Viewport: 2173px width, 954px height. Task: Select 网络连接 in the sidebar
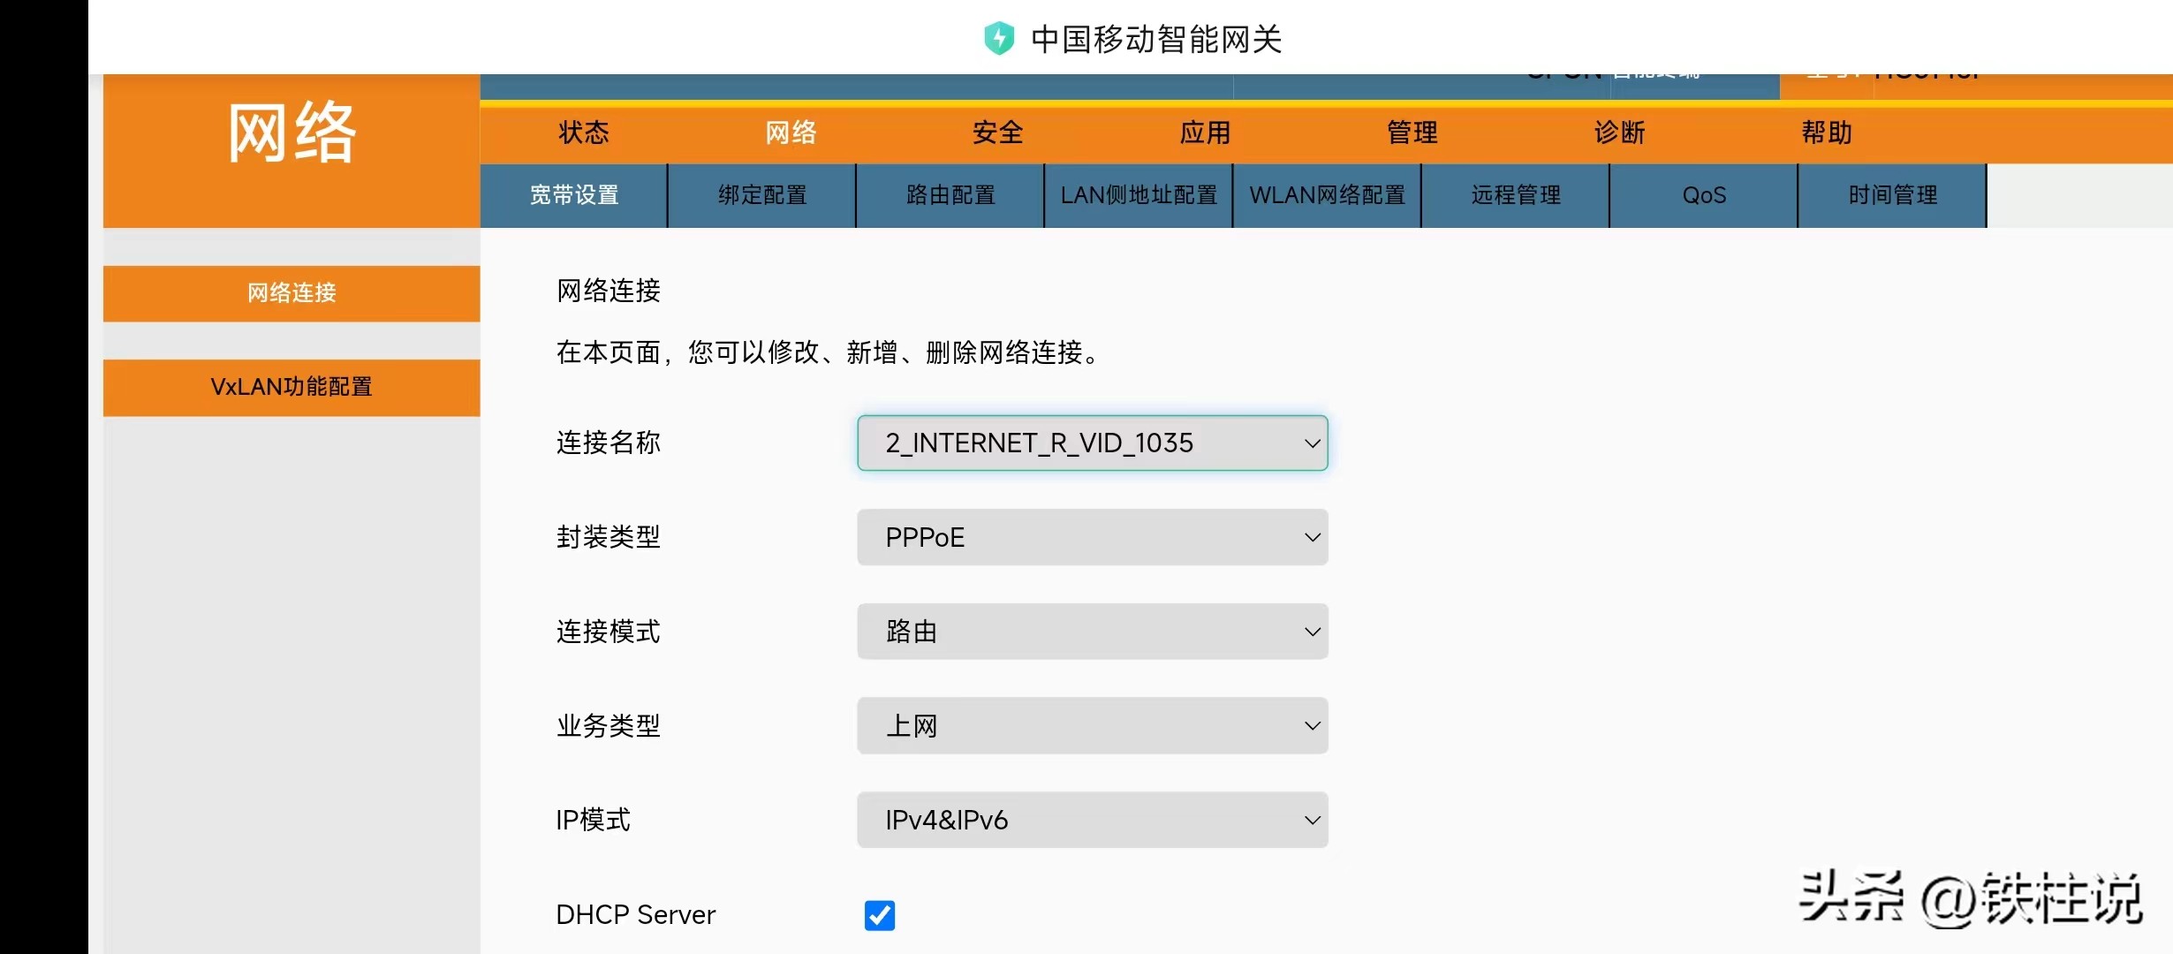point(291,293)
